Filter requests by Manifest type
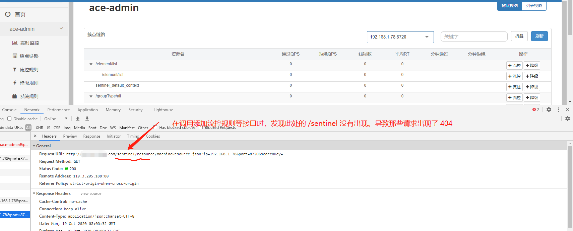573x231 pixels. tap(127, 128)
